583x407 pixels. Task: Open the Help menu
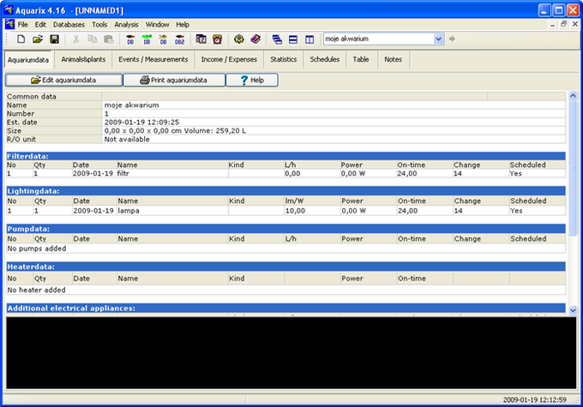(x=183, y=25)
